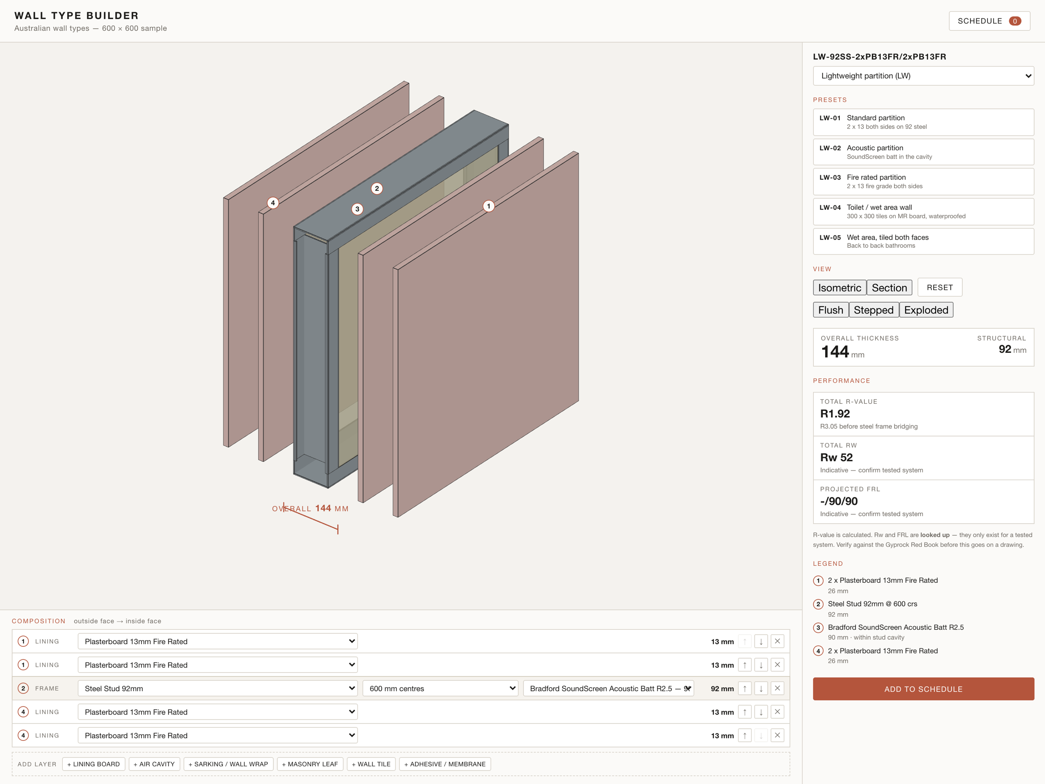Switch to Isometric view

(839, 288)
